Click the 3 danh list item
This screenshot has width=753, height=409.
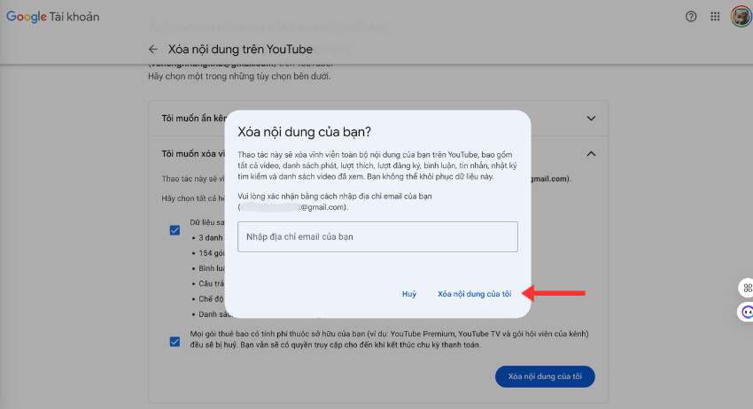tap(210, 237)
